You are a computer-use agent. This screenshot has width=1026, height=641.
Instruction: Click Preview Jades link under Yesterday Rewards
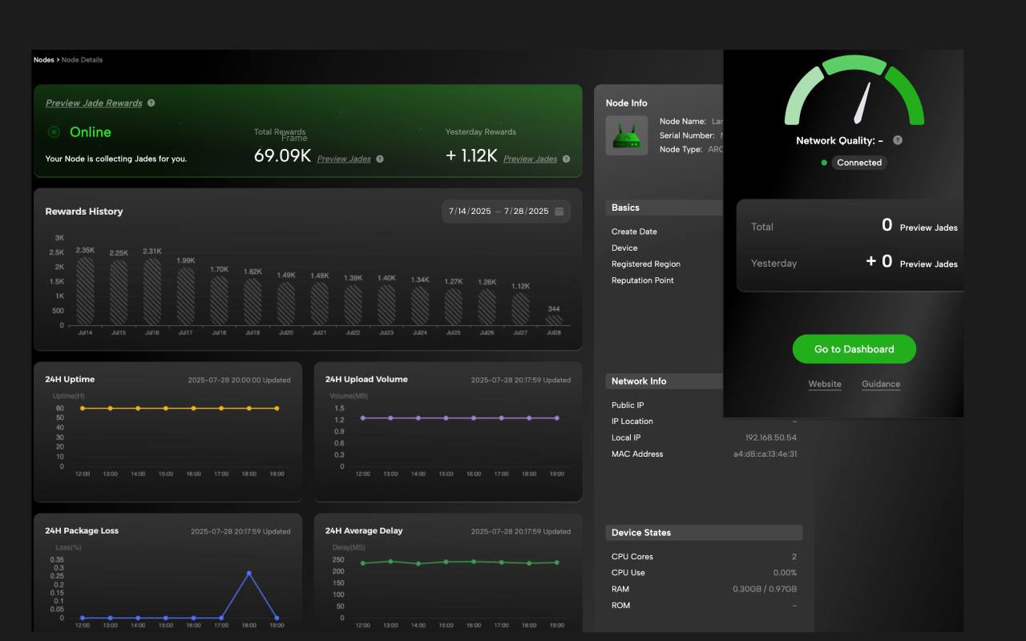click(x=530, y=159)
